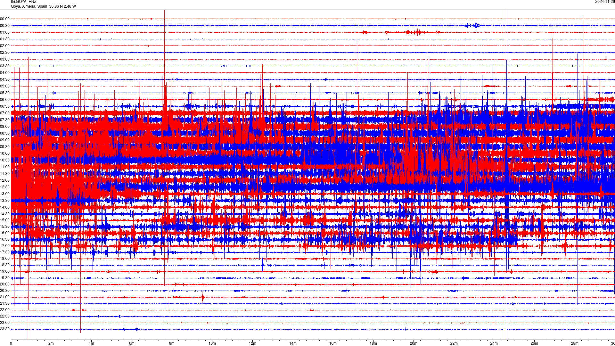Select the 10:30 time row label
Viewport: 615px width, 346px height.
[x=5, y=160]
